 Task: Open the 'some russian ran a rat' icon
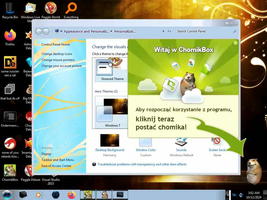(10, 66)
